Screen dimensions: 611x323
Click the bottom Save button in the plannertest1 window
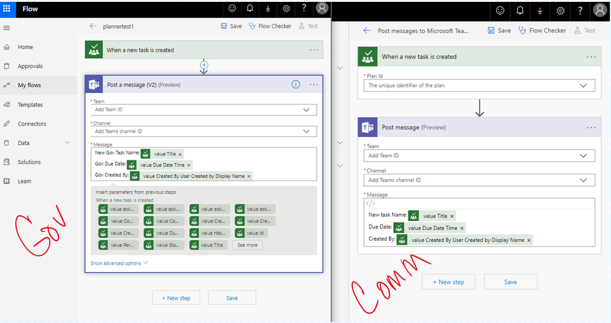coord(232,298)
